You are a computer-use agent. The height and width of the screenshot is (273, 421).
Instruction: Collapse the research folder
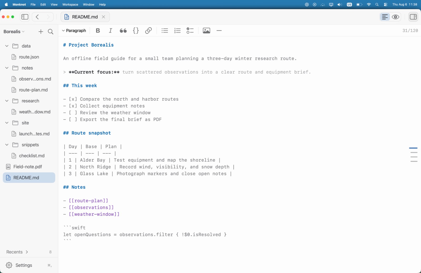pos(7,101)
